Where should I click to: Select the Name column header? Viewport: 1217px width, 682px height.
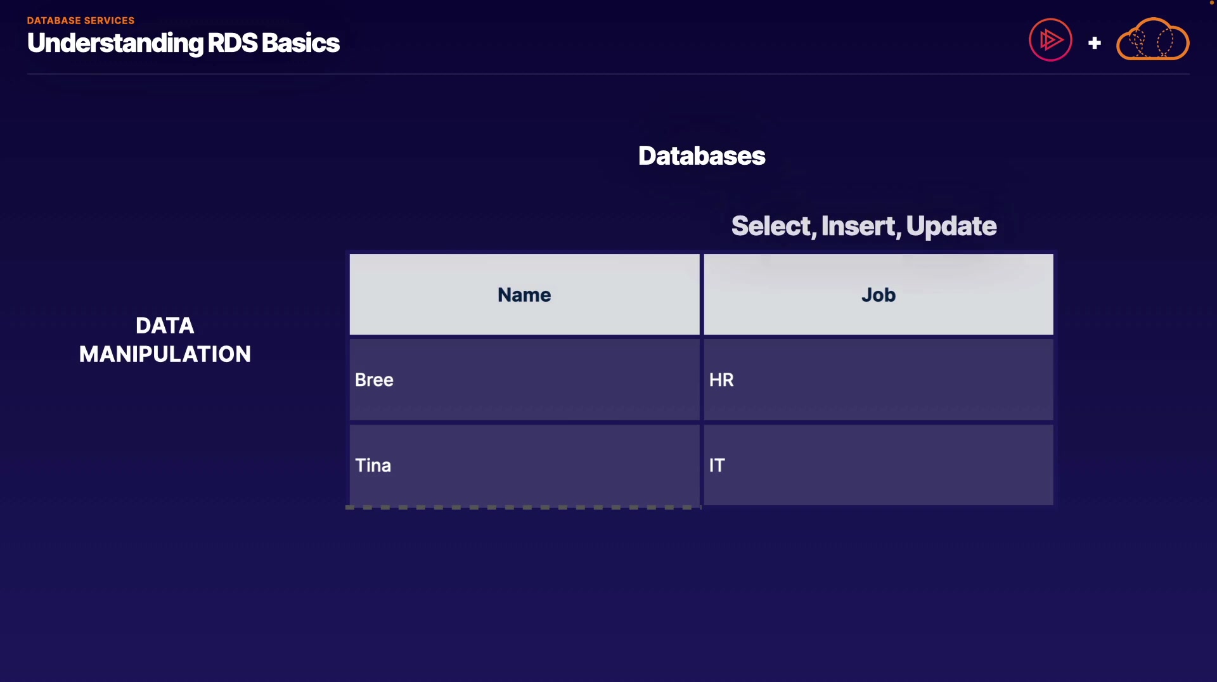524,295
